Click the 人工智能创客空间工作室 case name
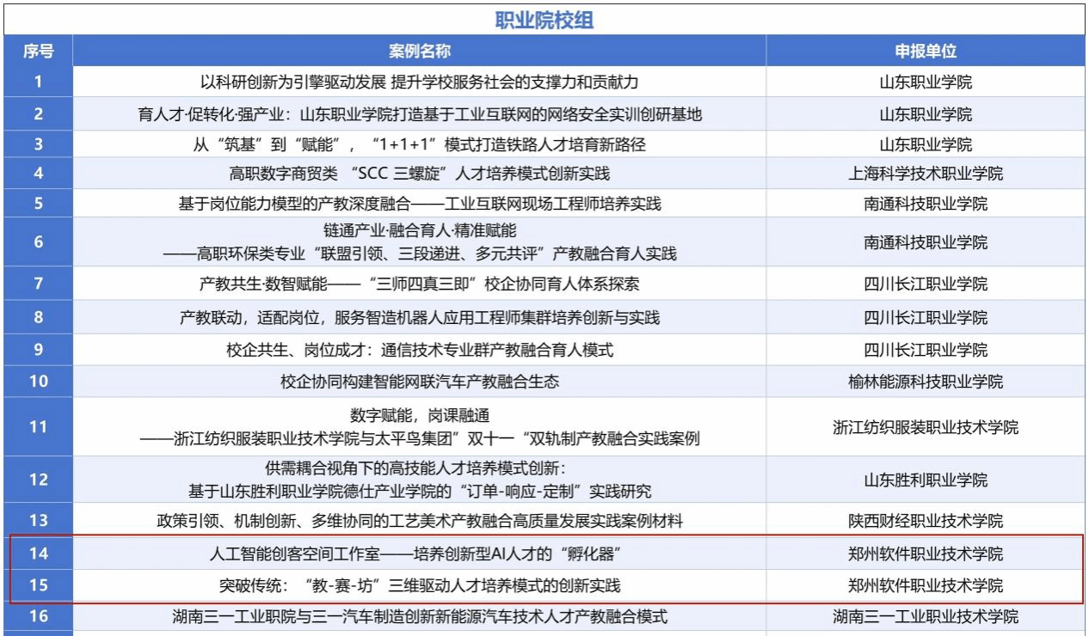1089x636 pixels. coord(419,553)
